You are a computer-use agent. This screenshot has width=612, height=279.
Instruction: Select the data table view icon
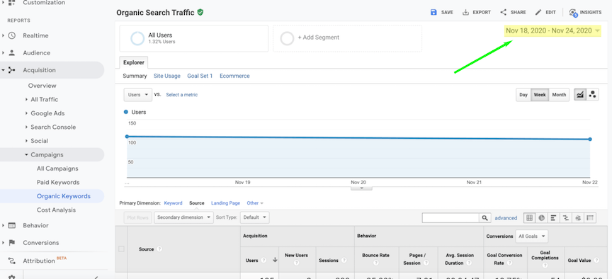coord(529,218)
